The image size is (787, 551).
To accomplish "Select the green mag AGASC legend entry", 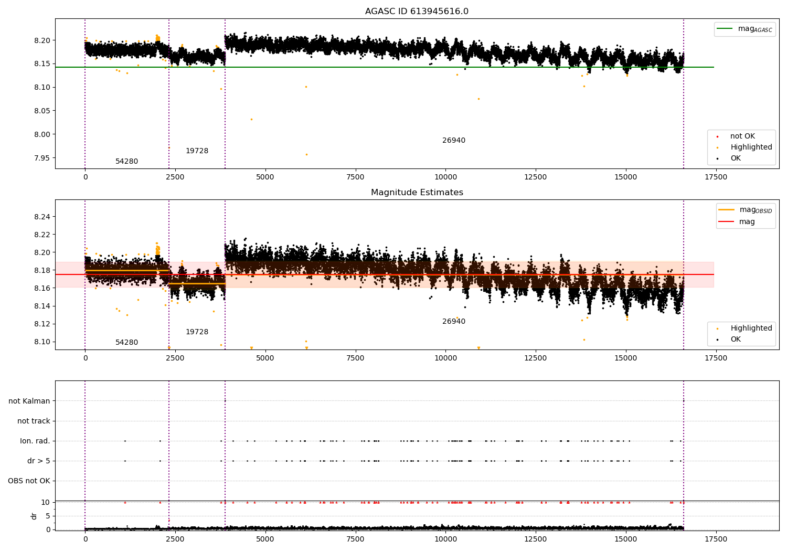I will point(745,29).
